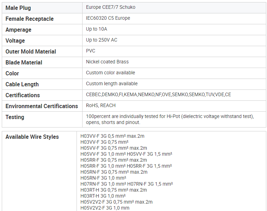The height and width of the screenshot is (211, 267).
Task: Click the Male Plug label cell
Action: pyautogui.click(x=42, y=8)
